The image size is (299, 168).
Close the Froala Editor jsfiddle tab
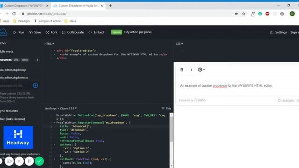[x=102, y=6]
